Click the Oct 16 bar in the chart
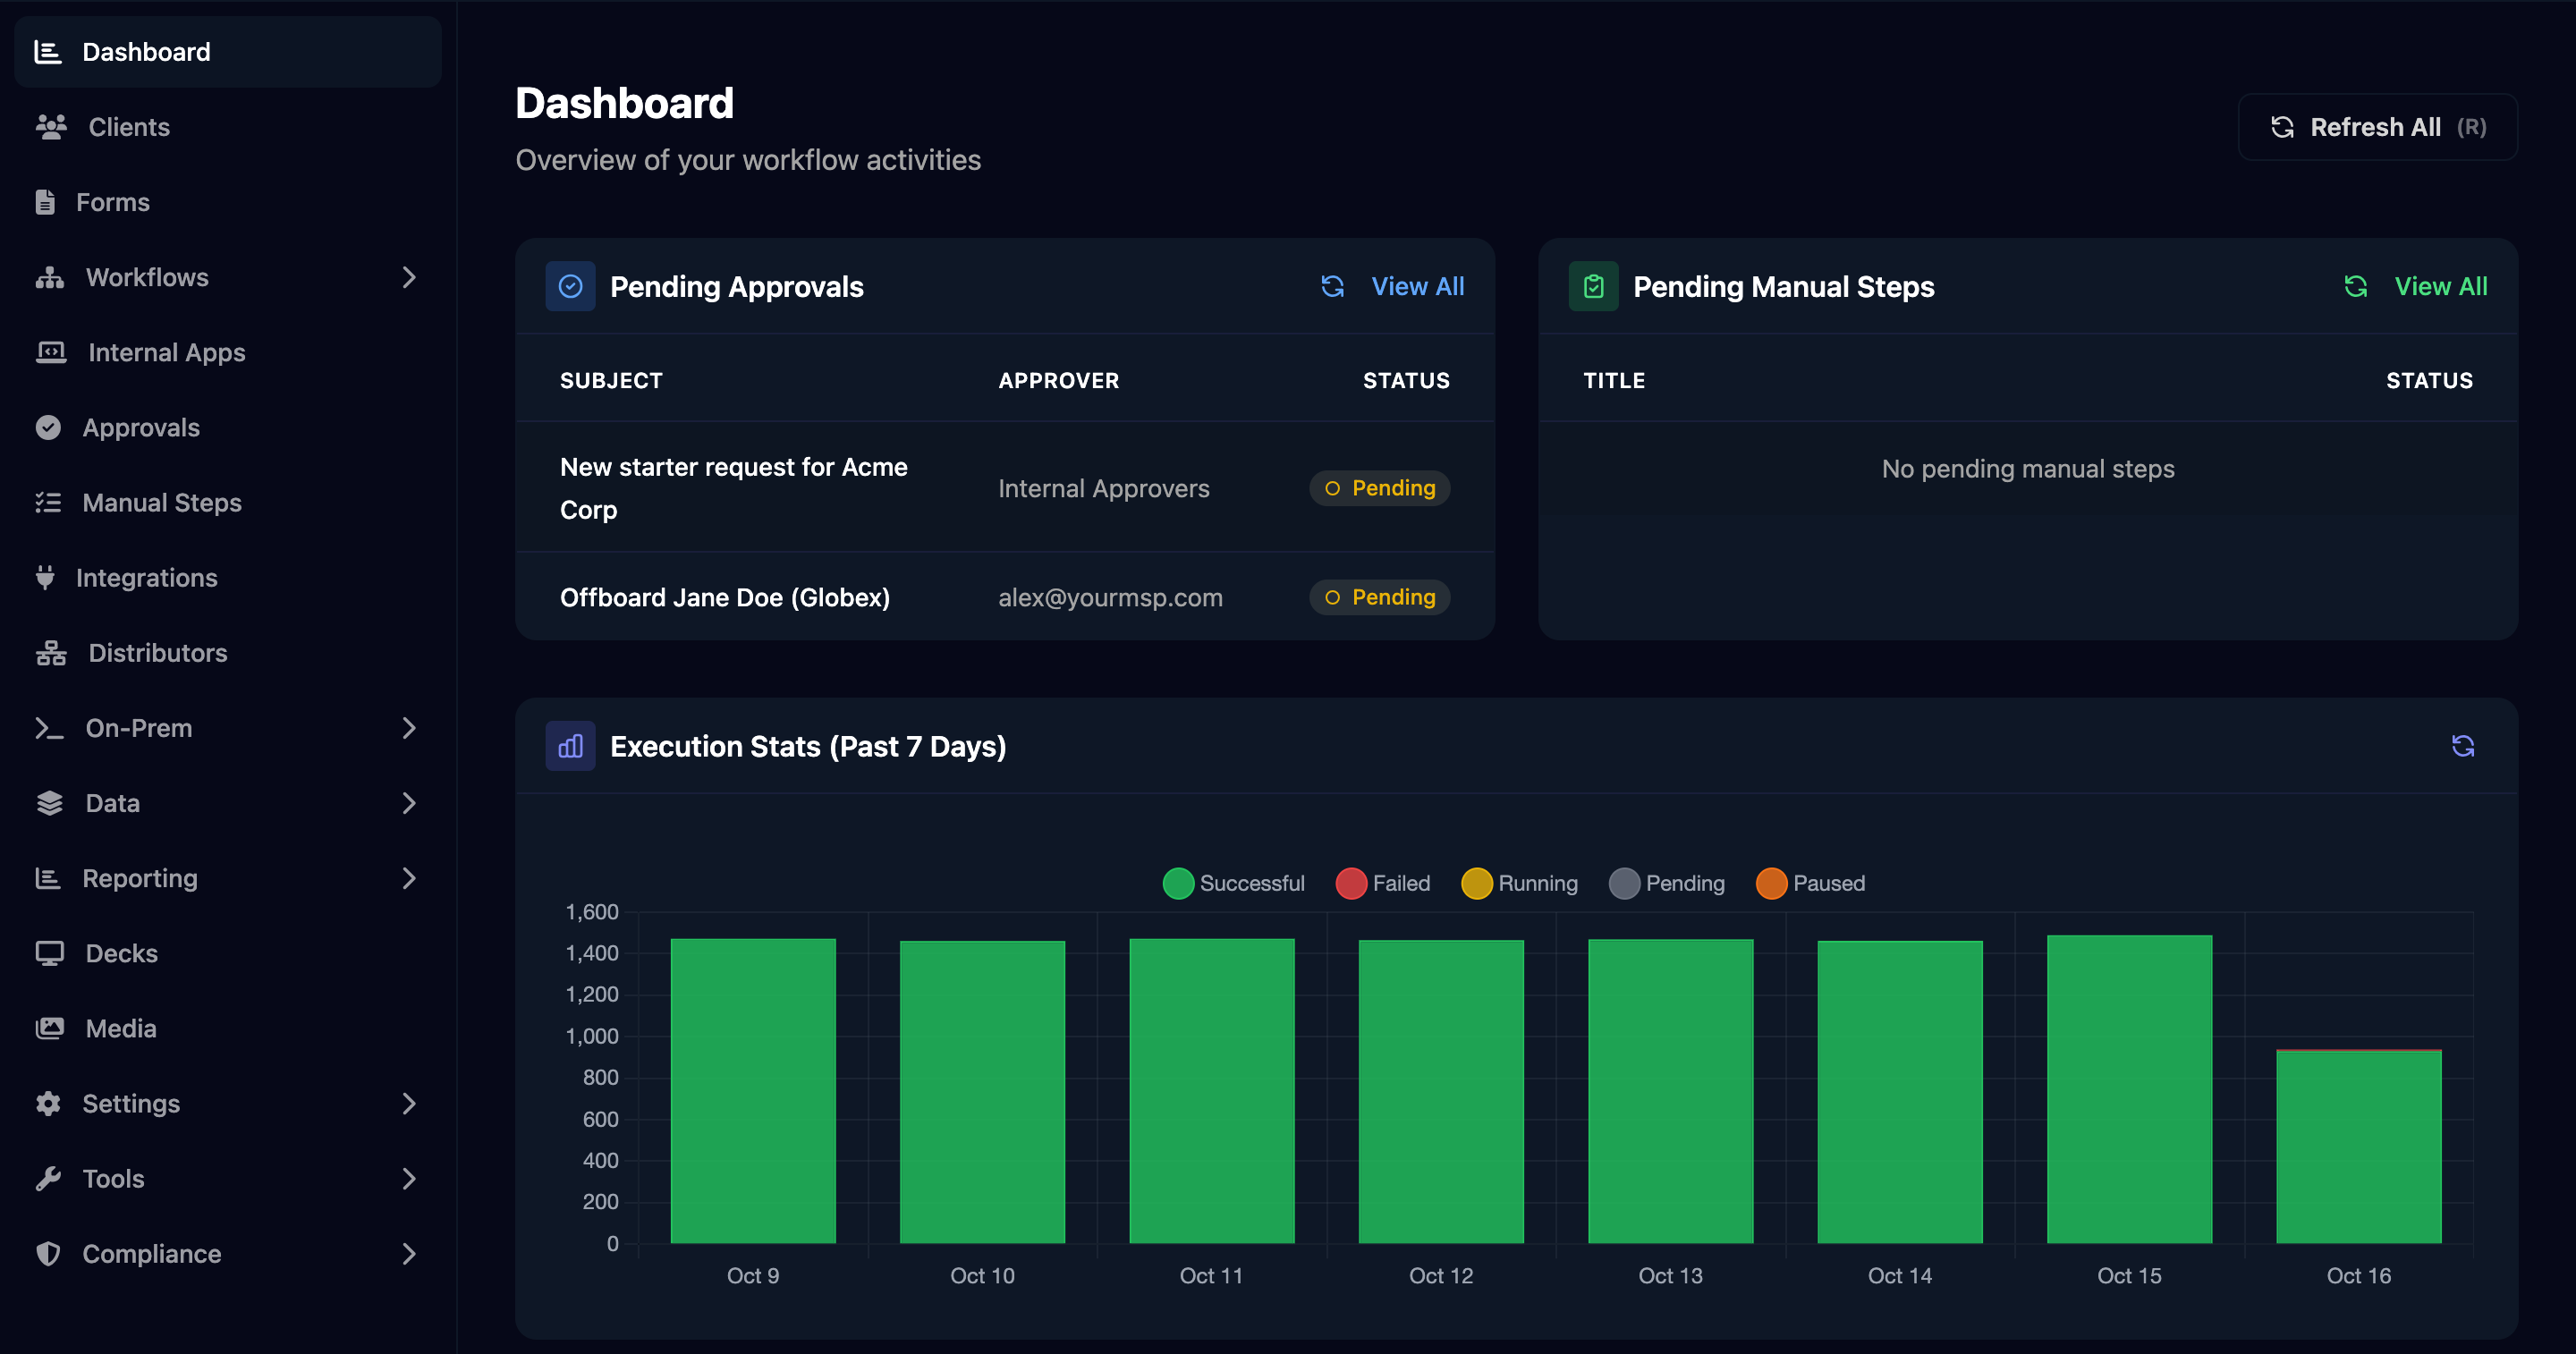 click(x=2358, y=1146)
